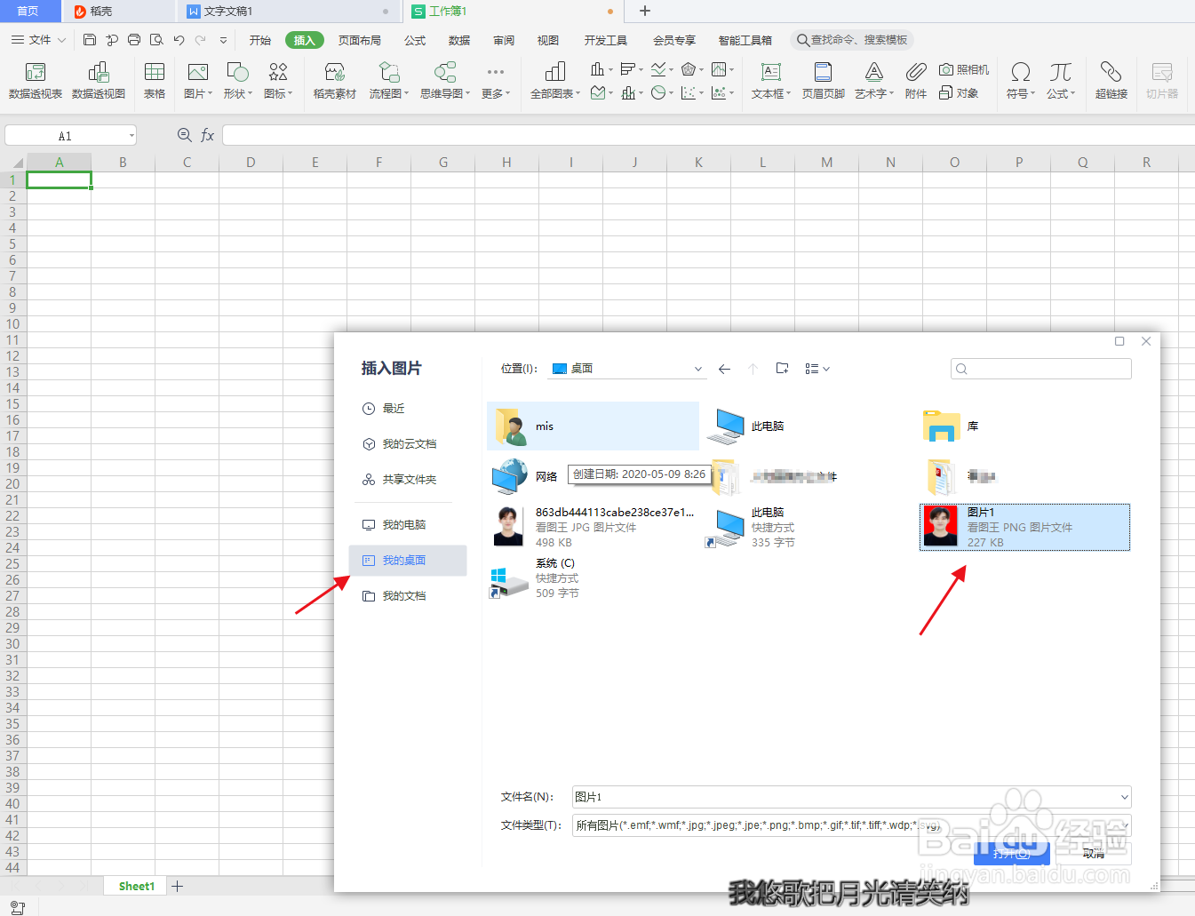Open the view mode dropdown in dialog
Screen dimensions: 1195x916
(817, 369)
